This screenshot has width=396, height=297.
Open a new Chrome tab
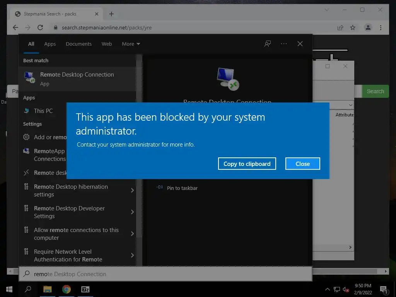pyautogui.click(x=111, y=14)
